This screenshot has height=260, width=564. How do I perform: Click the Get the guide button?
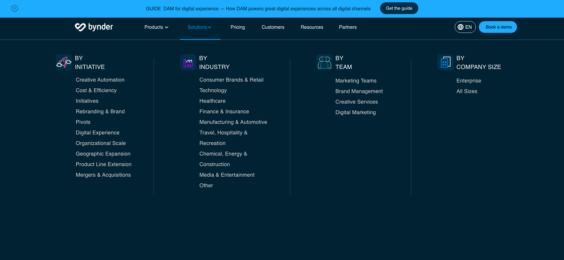(399, 8)
